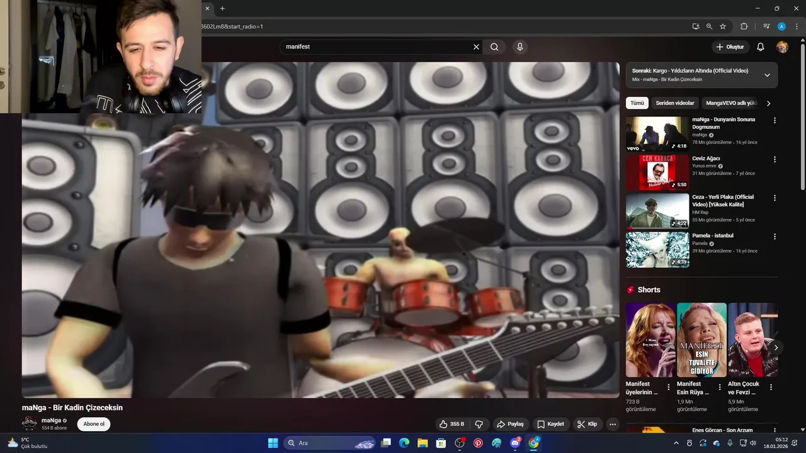Screen dimensions: 806x453
Task: Open options for Pamela istanbul
Action: pos(775,237)
